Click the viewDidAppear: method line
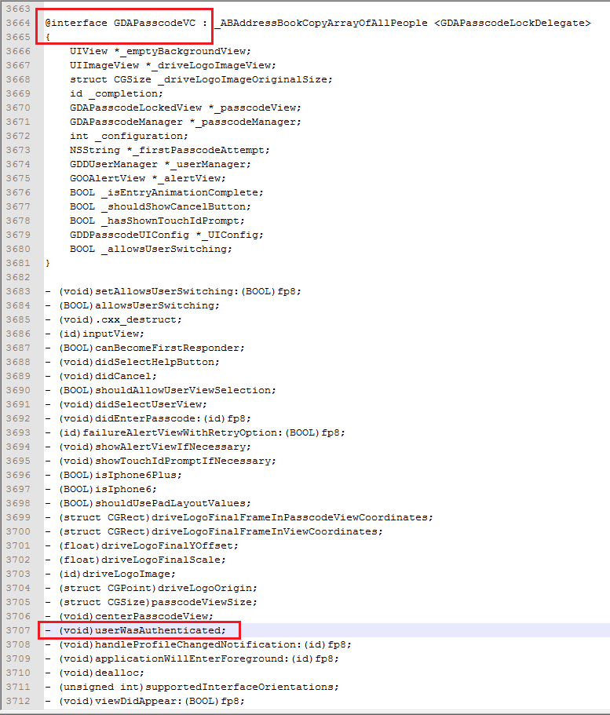Screen dimensions: 610x715 145,702
